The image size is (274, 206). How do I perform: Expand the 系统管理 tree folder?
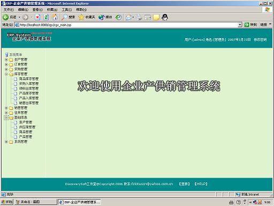coord(6,142)
